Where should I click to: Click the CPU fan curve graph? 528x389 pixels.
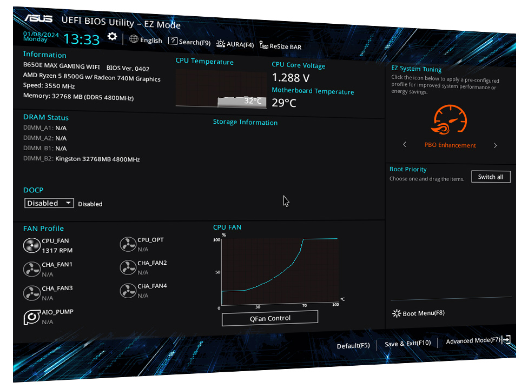point(280,271)
